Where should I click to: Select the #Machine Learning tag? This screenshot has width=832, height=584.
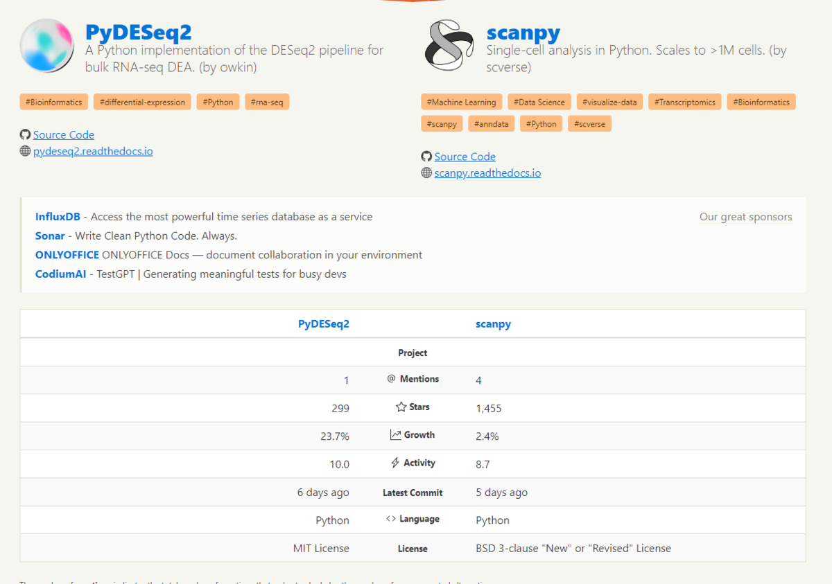461,102
